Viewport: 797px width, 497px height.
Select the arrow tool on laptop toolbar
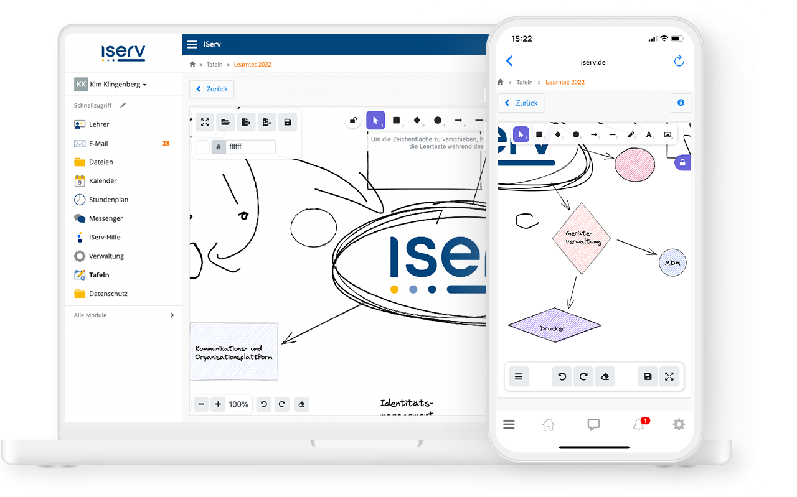[x=458, y=120]
